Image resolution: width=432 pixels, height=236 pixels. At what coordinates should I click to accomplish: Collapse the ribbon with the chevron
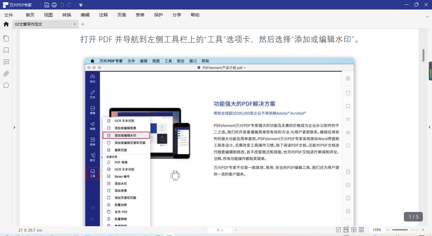pyautogui.click(x=427, y=16)
